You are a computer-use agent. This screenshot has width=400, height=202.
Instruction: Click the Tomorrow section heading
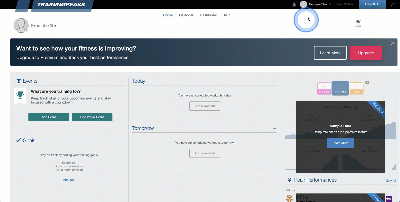click(x=143, y=128)
